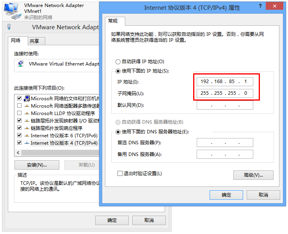Select Internet 协议版本 6 (TCP/IPv6) list item
The image size is (288, 234).
pyautogui.click(x=64, y=135)
